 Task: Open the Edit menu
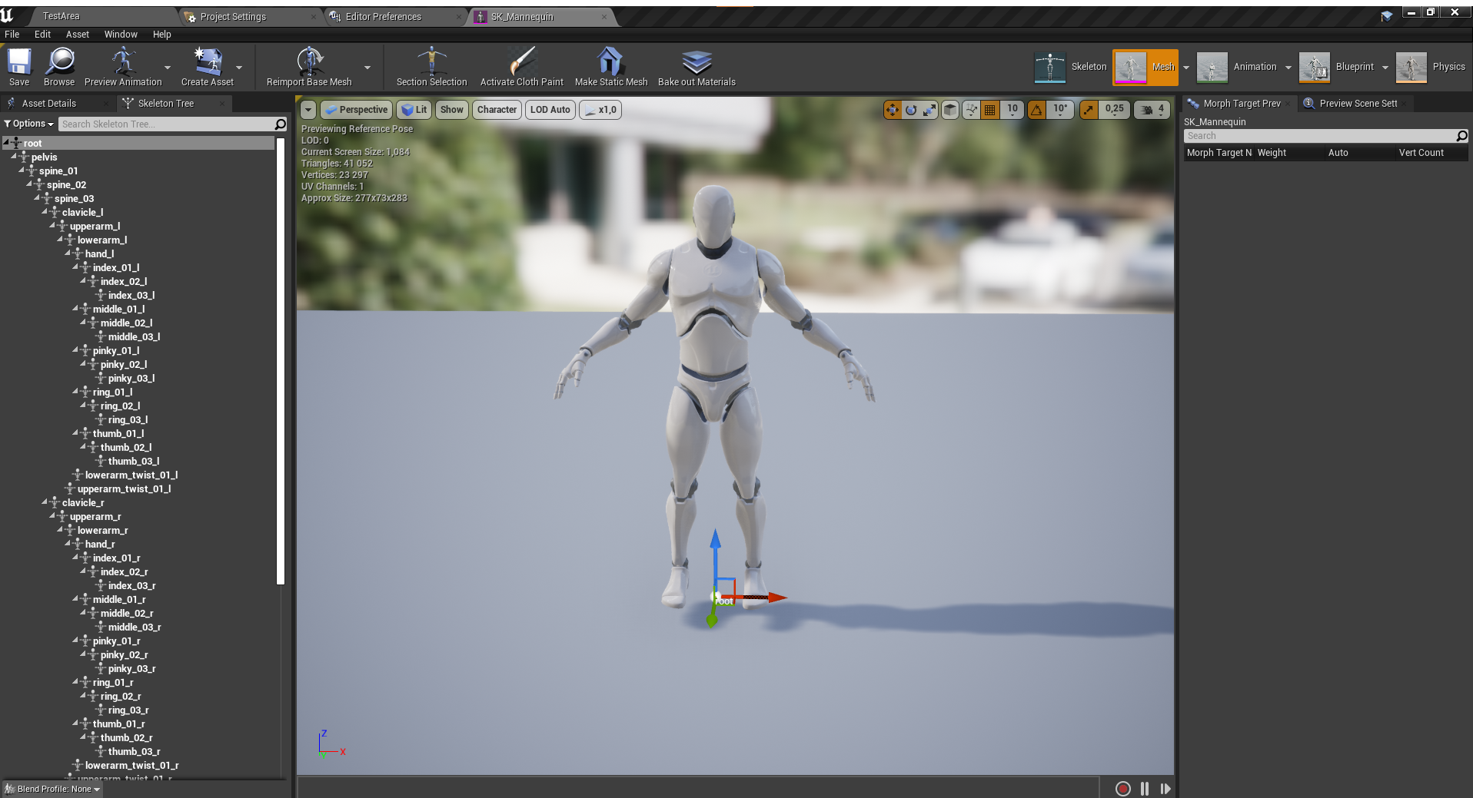[42, 35]
